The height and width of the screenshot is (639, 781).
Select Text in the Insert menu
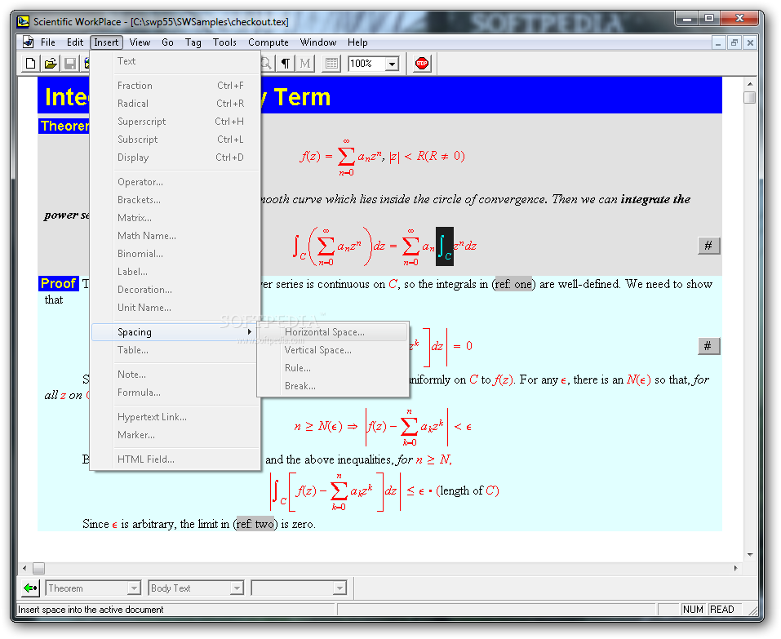(175, 61)
